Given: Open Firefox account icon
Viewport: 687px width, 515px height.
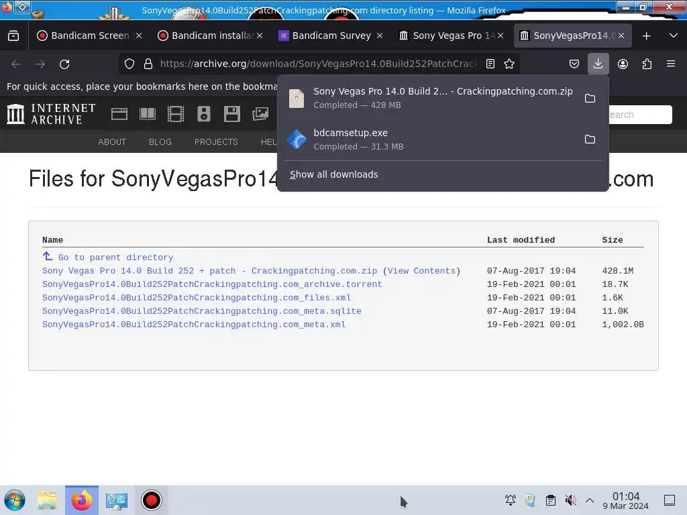Looking at the screenshot, I should coord(623,64).
